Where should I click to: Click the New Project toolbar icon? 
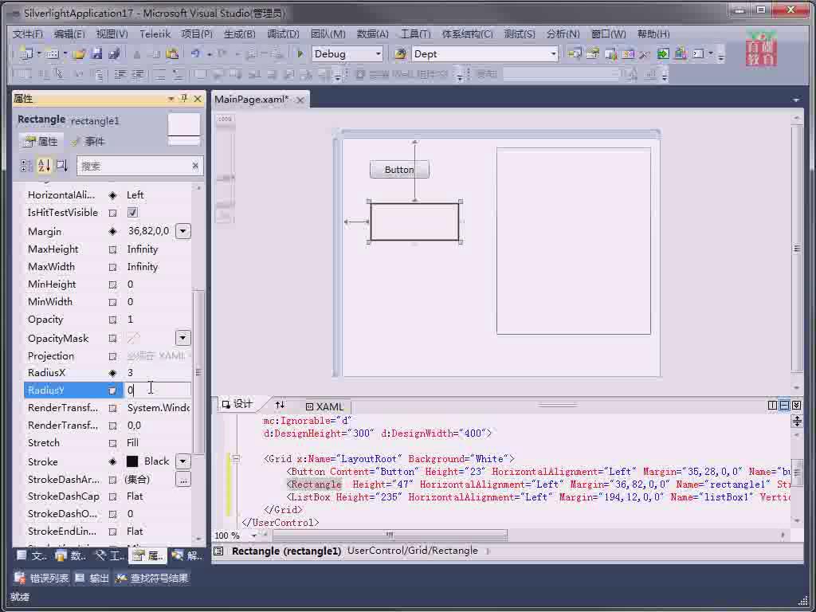pyautogui.click(x=26, y=53)
